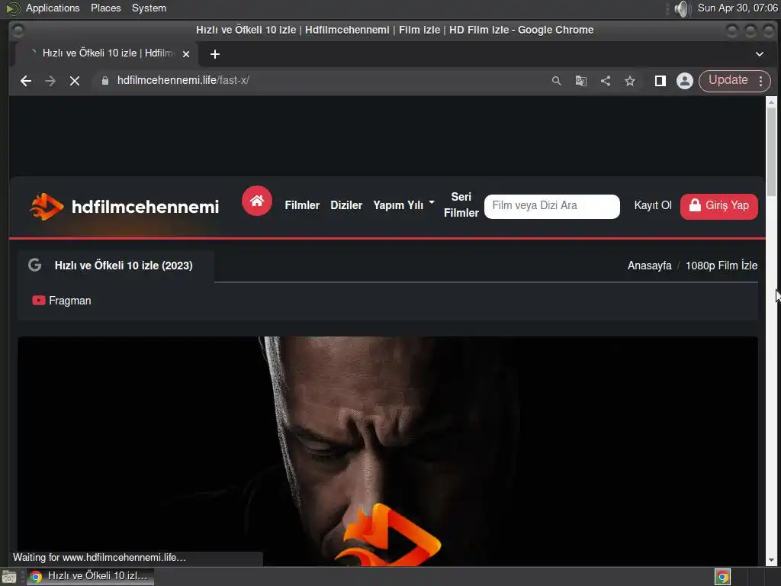Open the Applications menu
This screenshot has height=586, width=781.
(x=53, y=8)
